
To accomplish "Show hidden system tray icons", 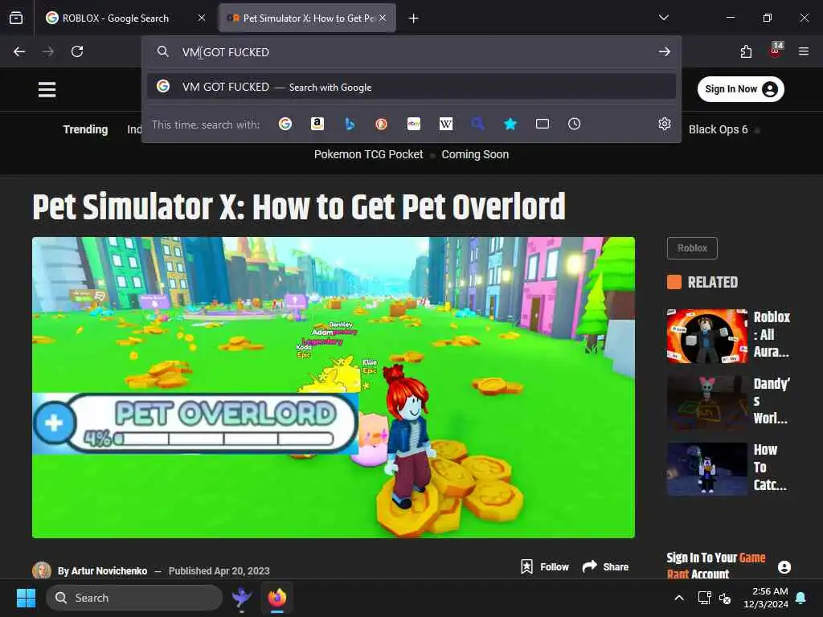I will pos(678,598).
